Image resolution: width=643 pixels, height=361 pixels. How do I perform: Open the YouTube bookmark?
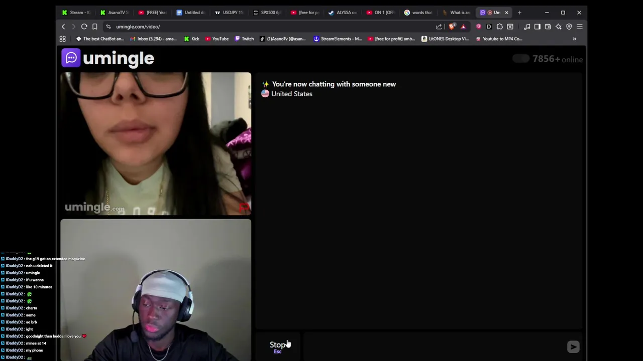217,39
